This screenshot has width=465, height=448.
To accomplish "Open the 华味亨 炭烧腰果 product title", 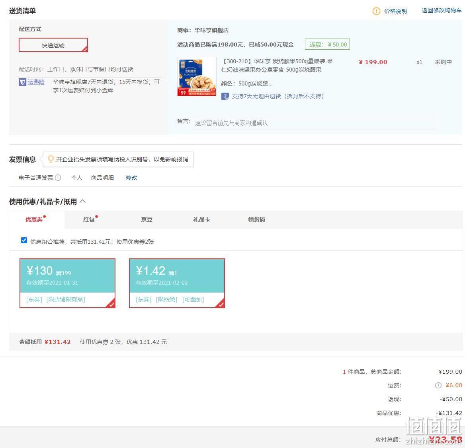I will (x=277, y=66).
